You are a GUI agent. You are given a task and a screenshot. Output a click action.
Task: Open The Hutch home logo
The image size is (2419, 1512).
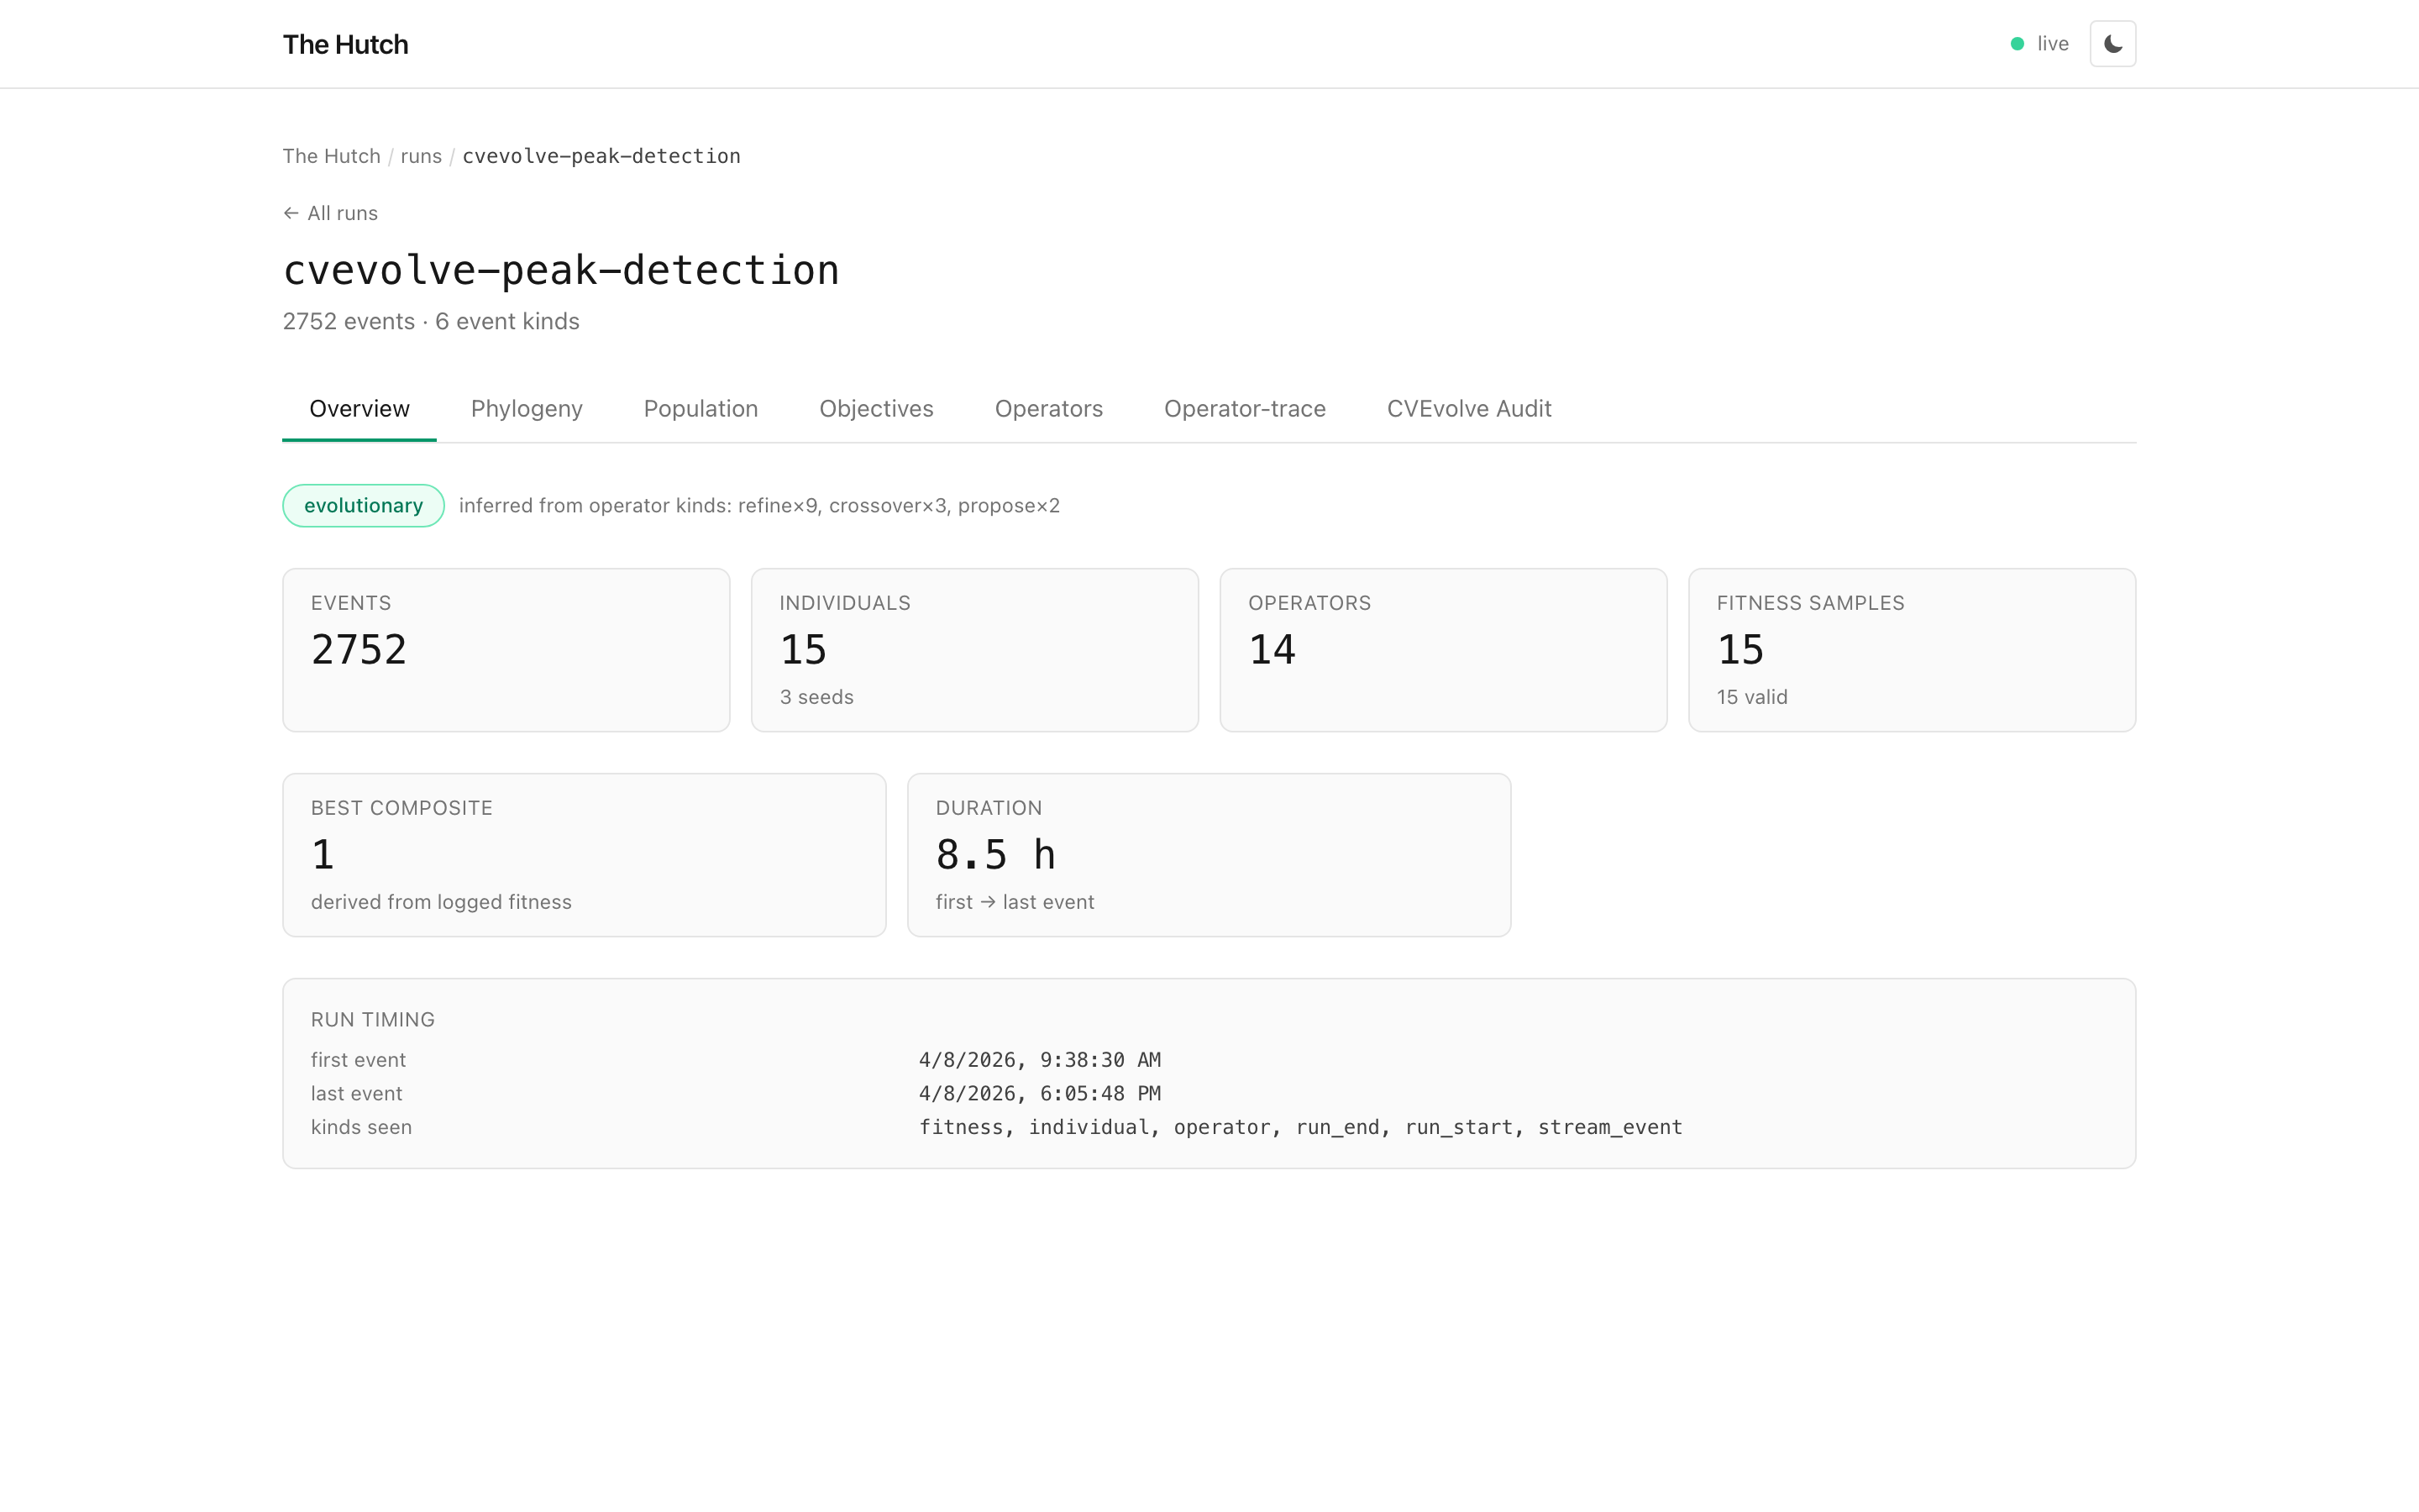pos(345,44)
